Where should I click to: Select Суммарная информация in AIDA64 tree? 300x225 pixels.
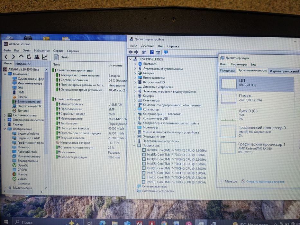pos(28,79)
